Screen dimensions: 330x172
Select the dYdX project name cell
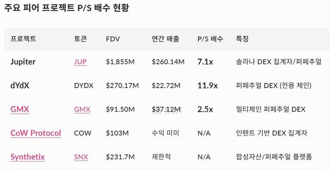(x=20, y=86)
